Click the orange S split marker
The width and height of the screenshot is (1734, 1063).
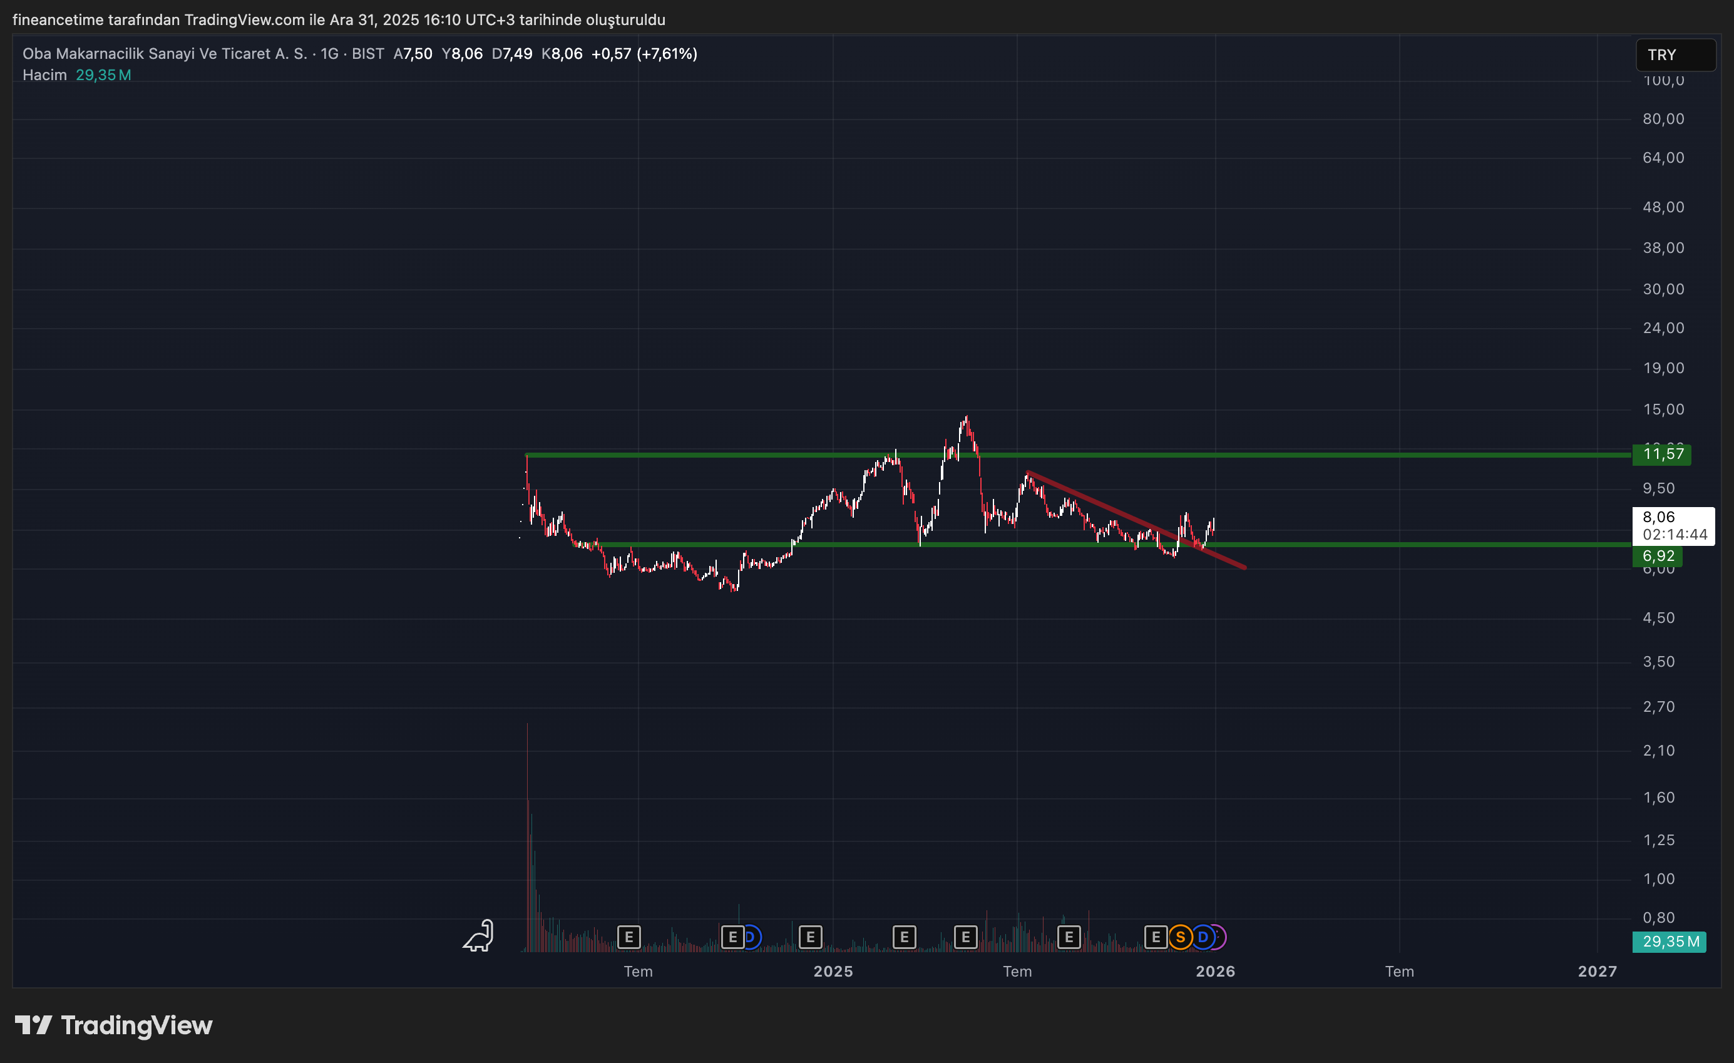click(1180, 937)
